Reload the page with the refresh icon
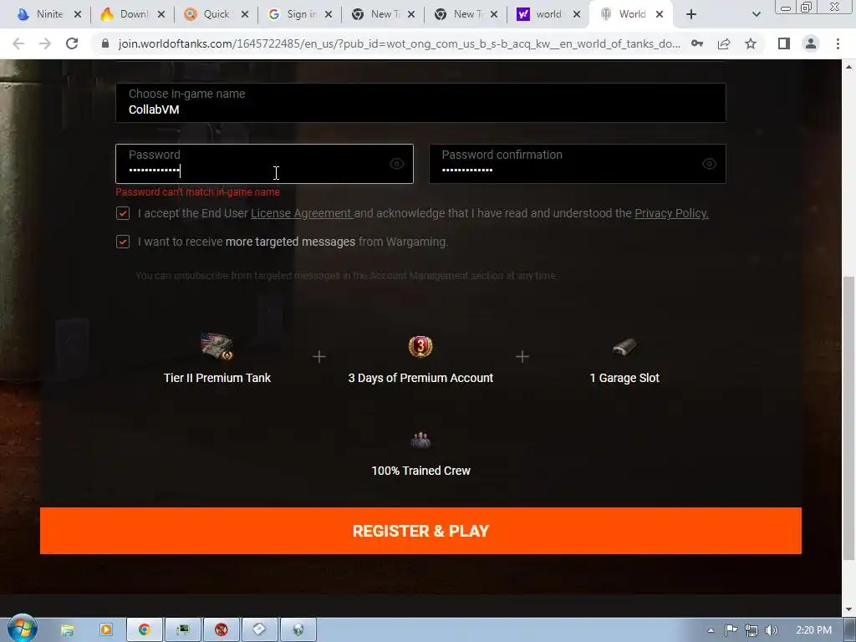The height and width of the screenshot is (642, 856). [x=72, y=43]
